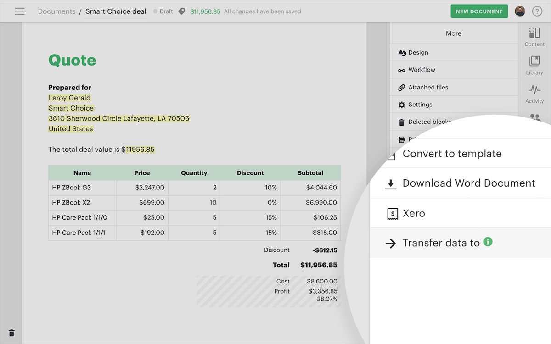Viewport: 551px width, 344px height.
Task: Click the Smart Choice company field
Action: tap(71, 108)
